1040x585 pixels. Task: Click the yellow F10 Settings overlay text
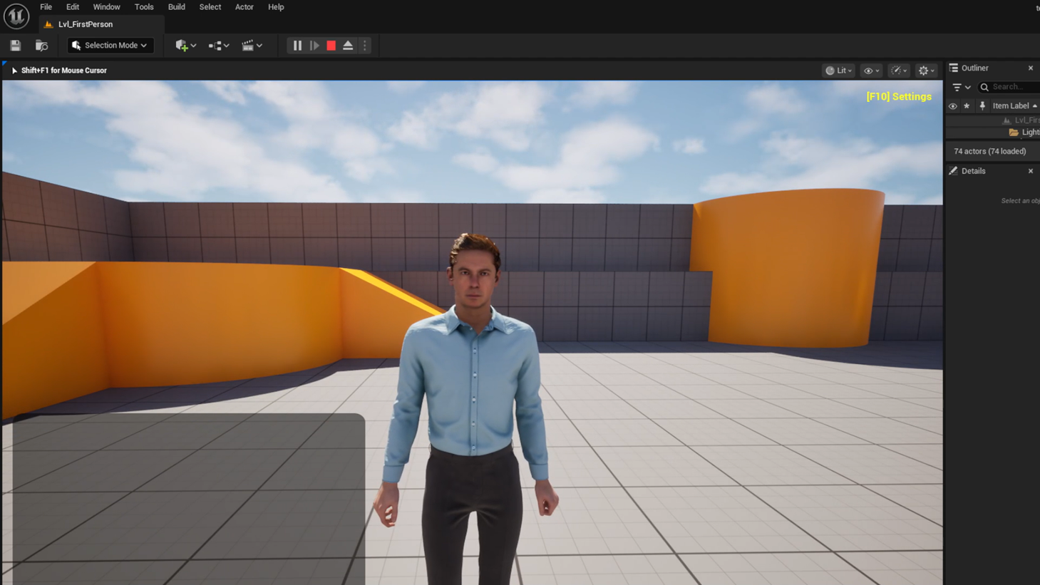coord(899,97)
